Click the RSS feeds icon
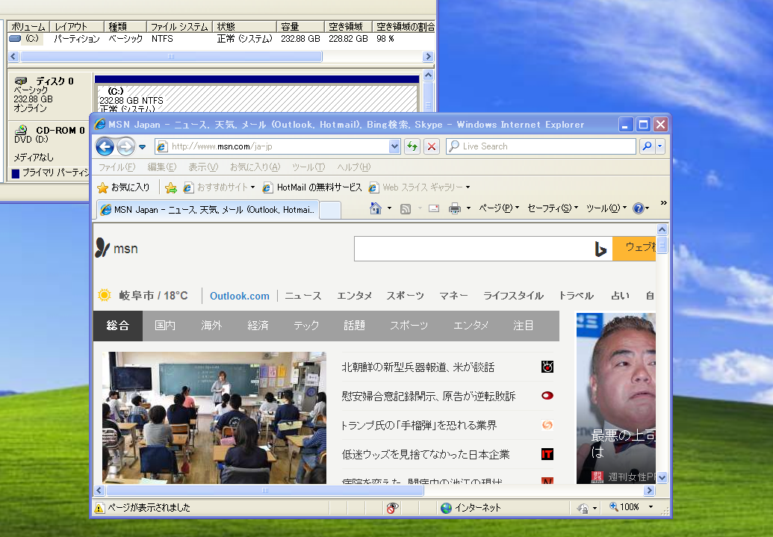Screen dimensions: 773x537 (406, 208)
